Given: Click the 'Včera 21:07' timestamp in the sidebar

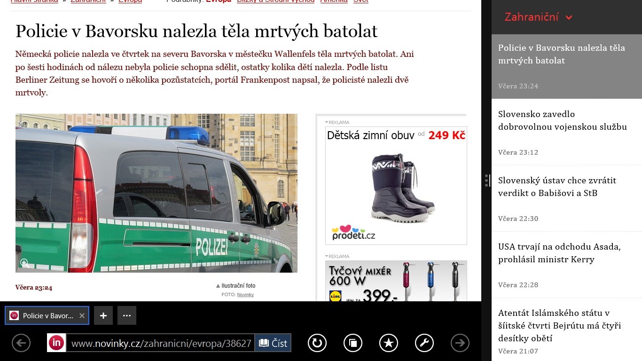Looking at the screenshot, I should pyautogui.click(x=518, y=351).
